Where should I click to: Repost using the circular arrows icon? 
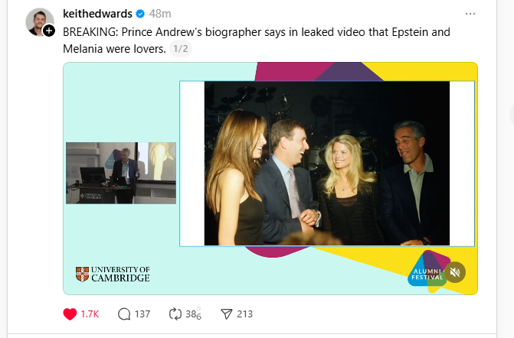click(x=175, y=314)
